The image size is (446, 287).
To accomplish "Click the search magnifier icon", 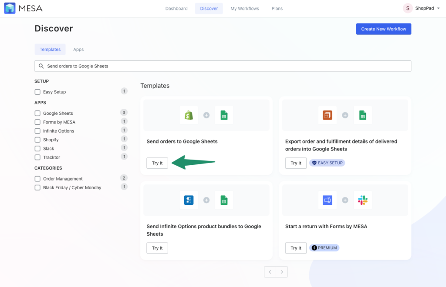I will tap(41, 66).
